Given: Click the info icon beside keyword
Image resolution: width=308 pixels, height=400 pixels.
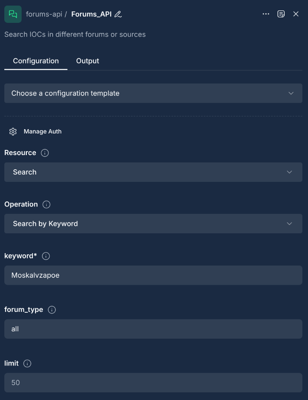Looking at the screenshot, I should coord(46,256).
